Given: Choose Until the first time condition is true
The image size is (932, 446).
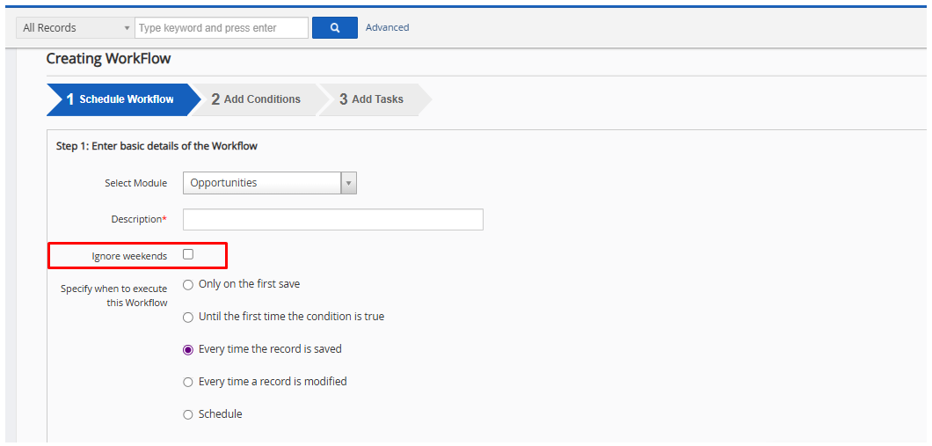Looking at the screenshot, I should tap(188, 318).
